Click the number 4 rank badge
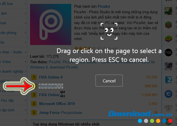Viewport: 177px width, 126px height. tap(34, 104)
